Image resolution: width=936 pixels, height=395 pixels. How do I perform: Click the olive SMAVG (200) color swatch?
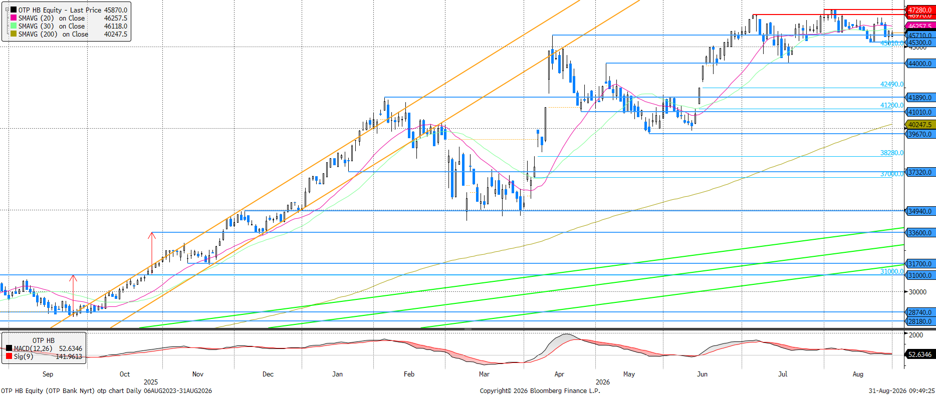14,34
